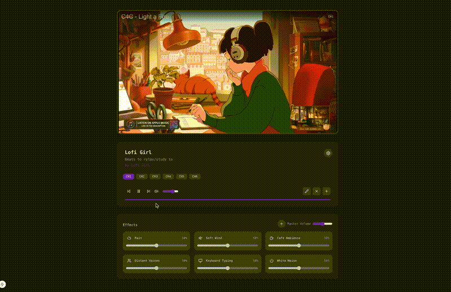Adjust the Master Volume slider
The width and height of the screenshot is (451, 292).
322,224
